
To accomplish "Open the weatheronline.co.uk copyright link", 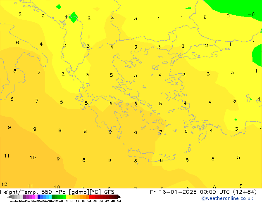I will [x=227, y=198].
